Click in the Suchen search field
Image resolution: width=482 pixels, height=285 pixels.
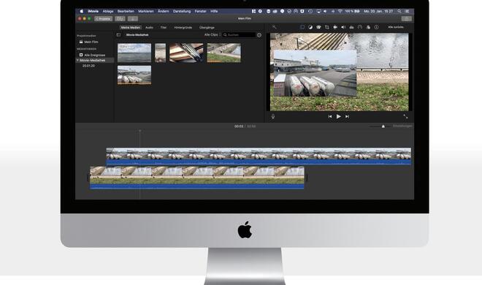pos(239,35)
